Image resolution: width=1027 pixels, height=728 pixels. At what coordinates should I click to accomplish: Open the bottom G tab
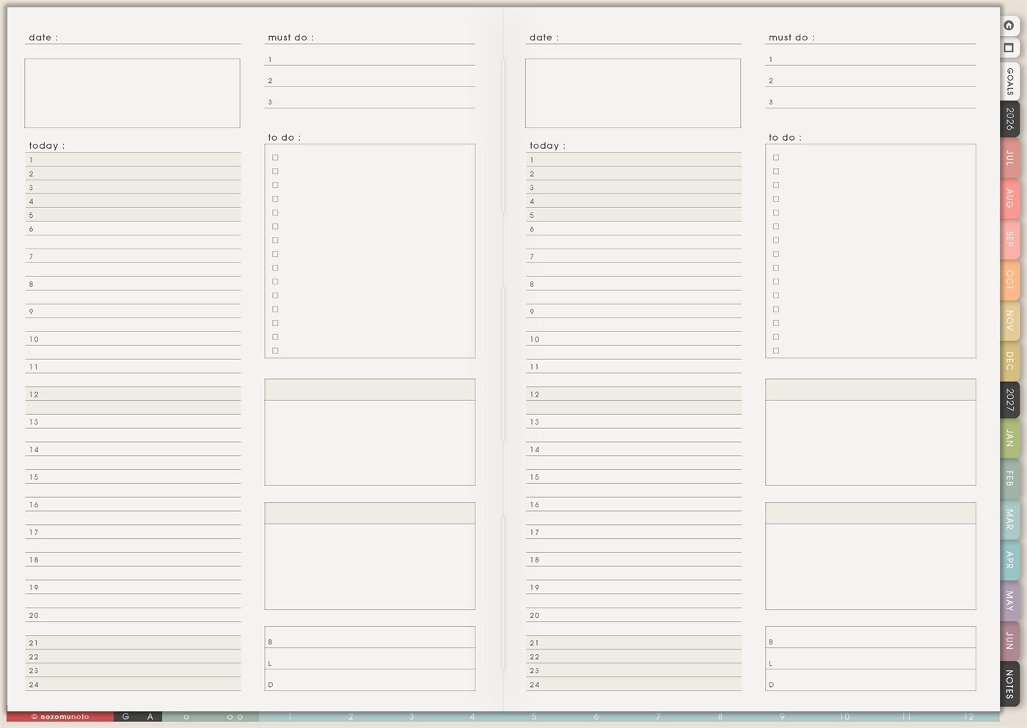click(x=125, y=717)
